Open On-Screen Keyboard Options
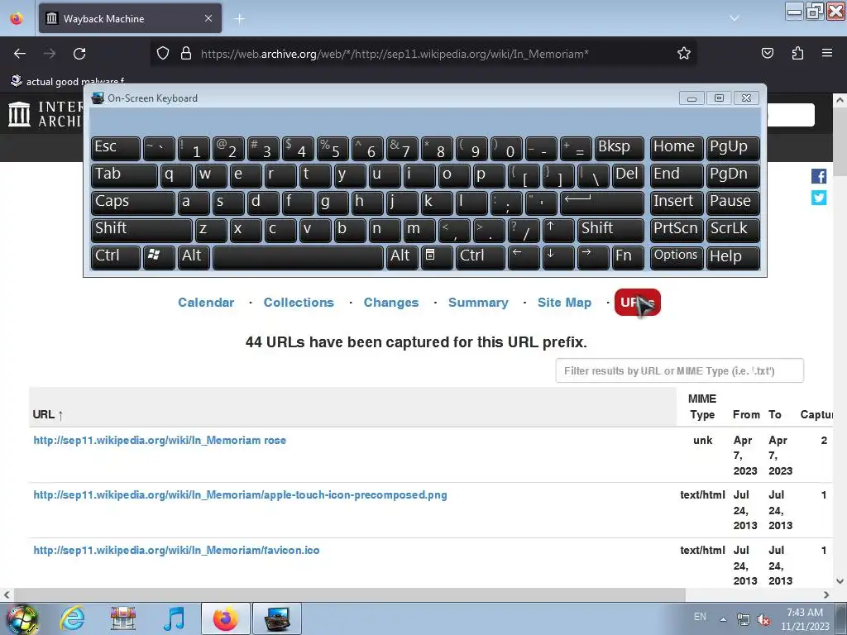 677,257
